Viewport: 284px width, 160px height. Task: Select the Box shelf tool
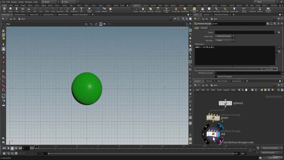point(4,10)
